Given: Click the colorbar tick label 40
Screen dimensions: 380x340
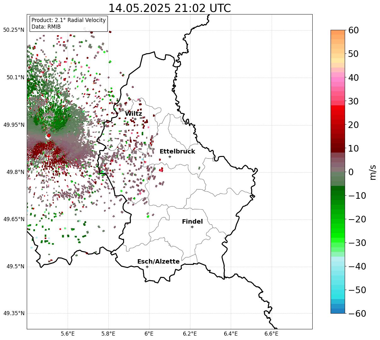Looking at the screenshot, I should (353, 77).
